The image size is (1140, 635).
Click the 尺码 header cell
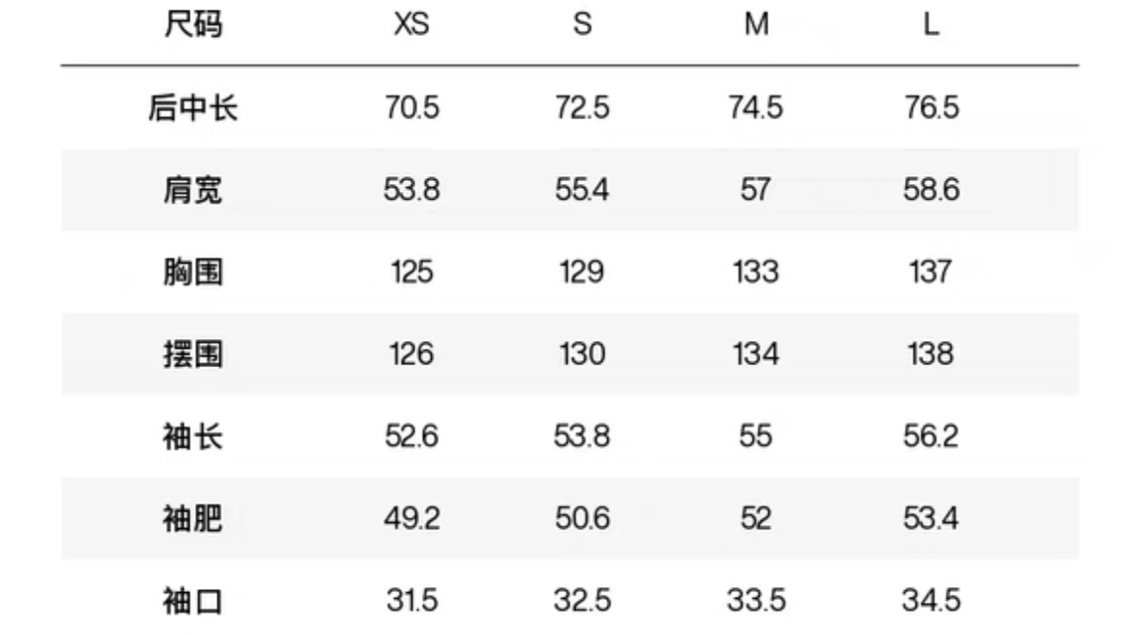coord(193,25)
